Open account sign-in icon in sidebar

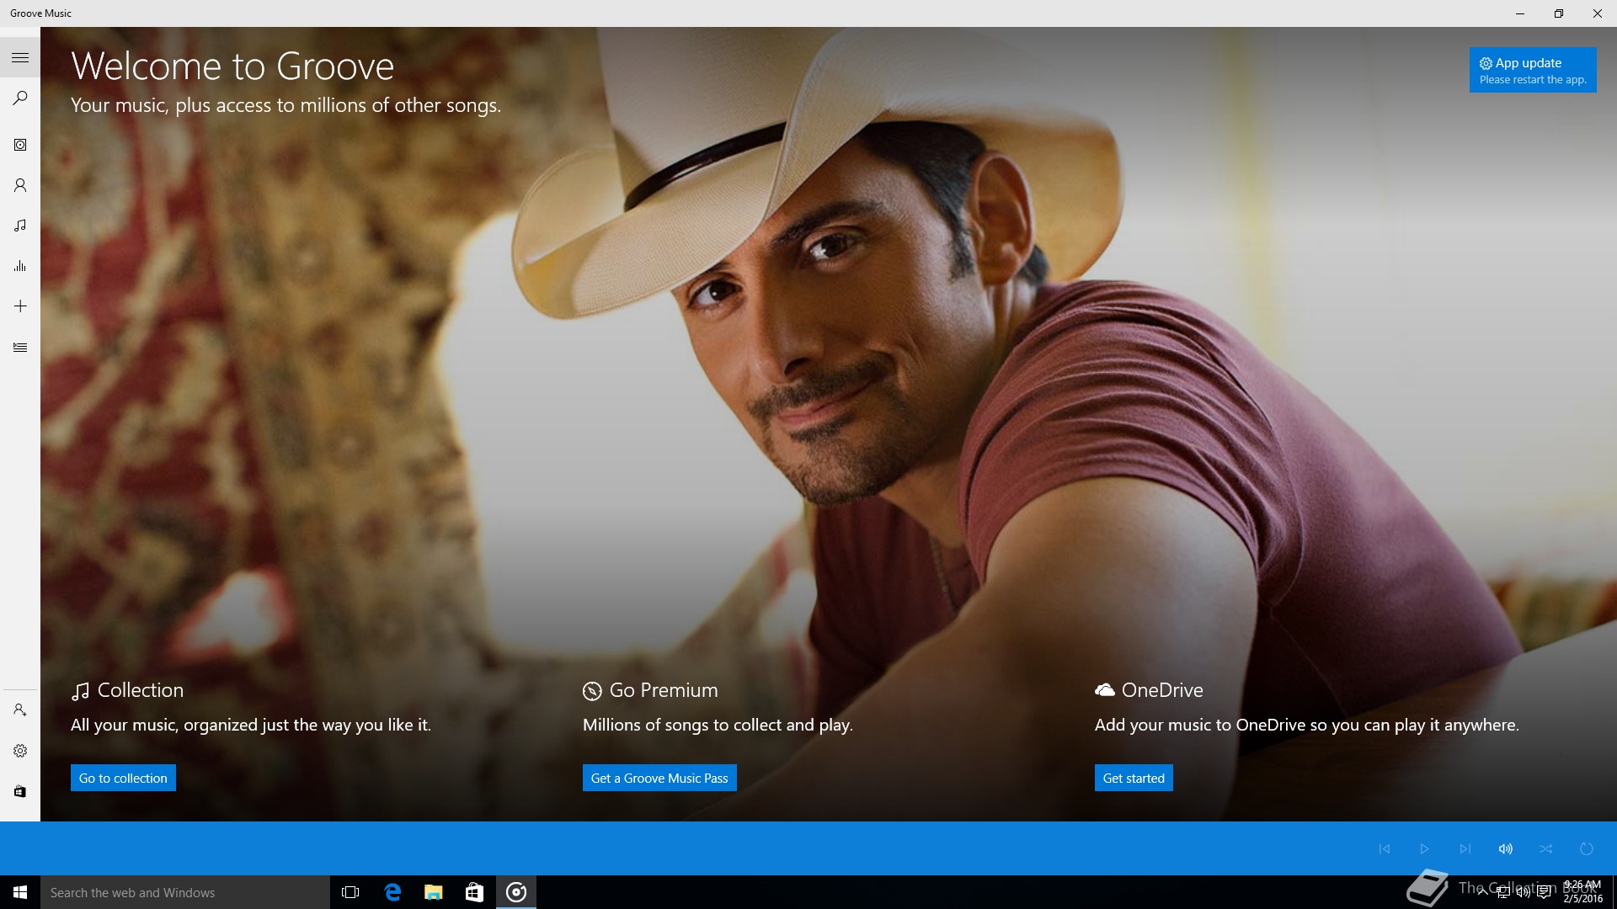tap(20, 710)
